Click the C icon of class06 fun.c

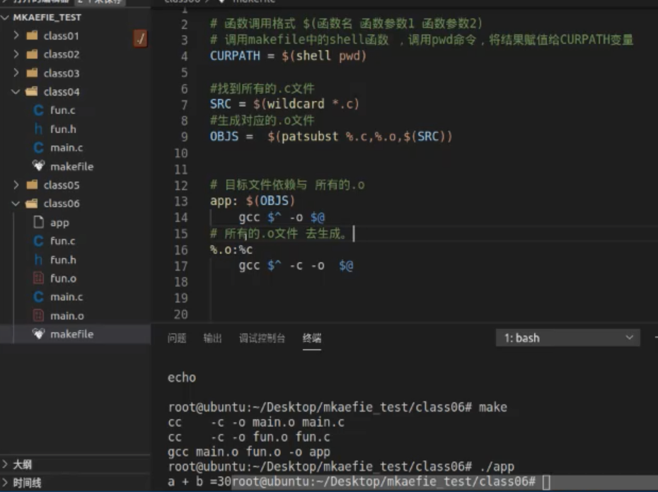[x=38, y=241]
